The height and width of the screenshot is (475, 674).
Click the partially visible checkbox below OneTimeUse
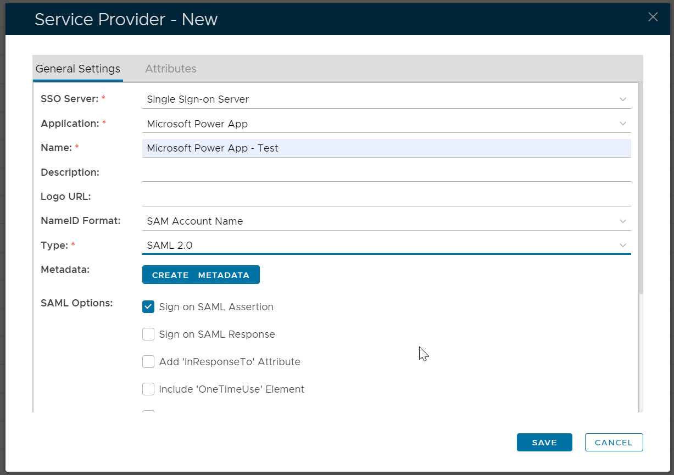tap(148, 411)
